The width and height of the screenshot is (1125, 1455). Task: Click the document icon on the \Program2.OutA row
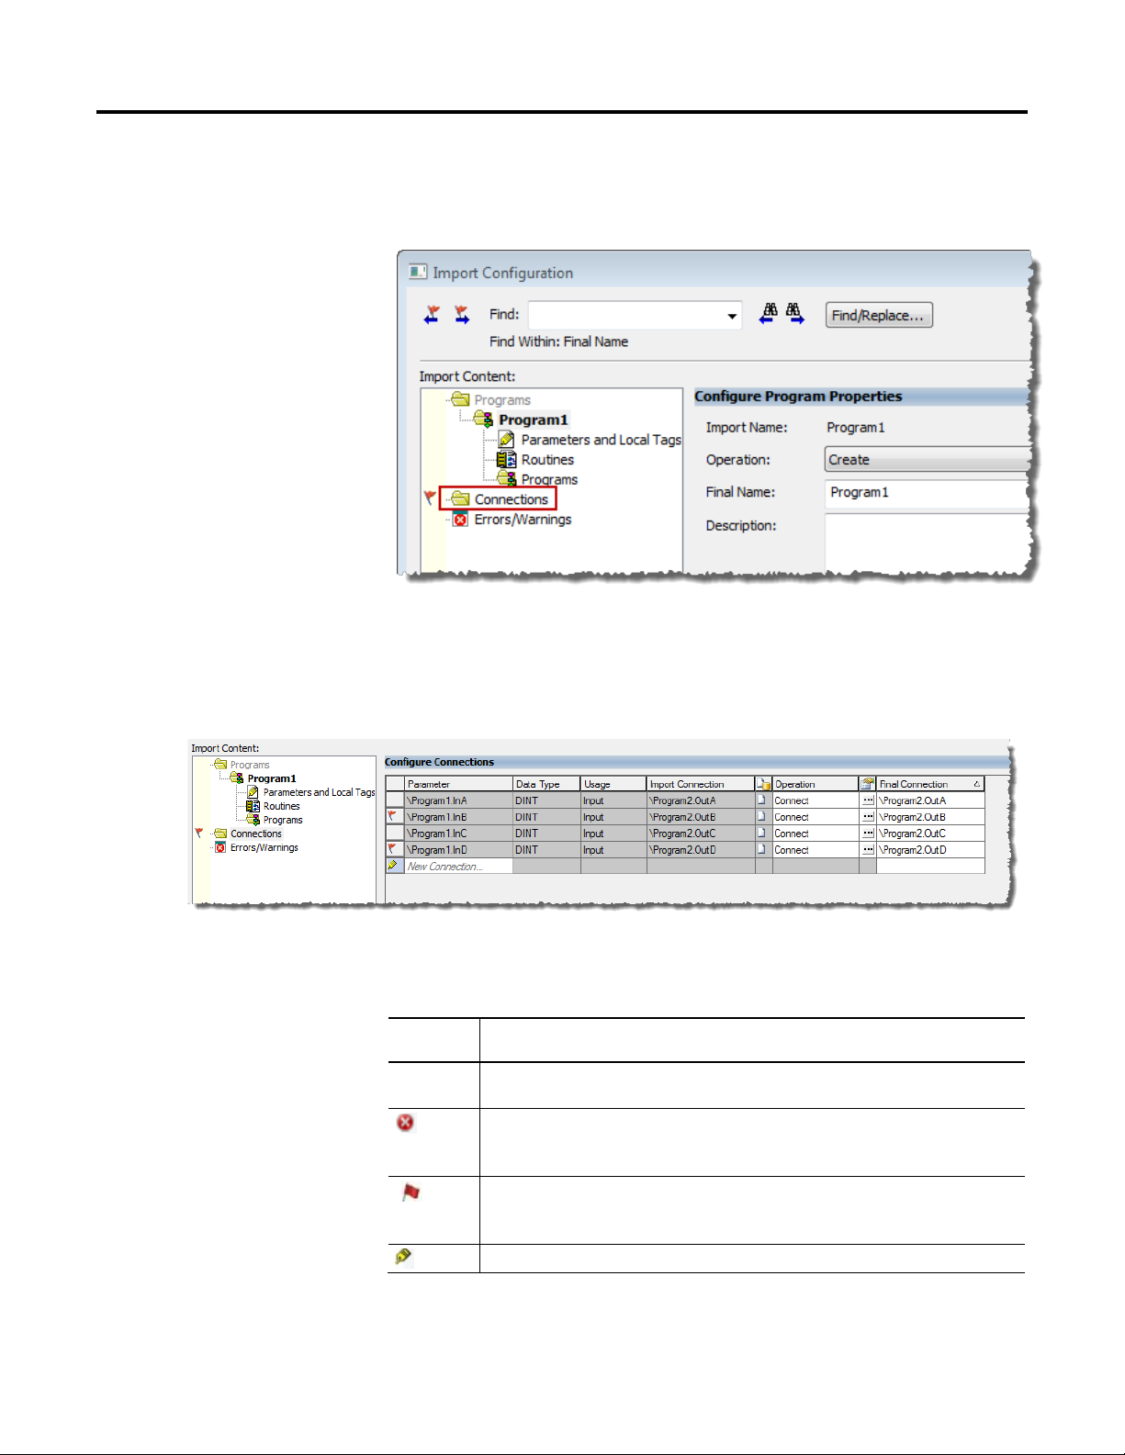point(761,800)
